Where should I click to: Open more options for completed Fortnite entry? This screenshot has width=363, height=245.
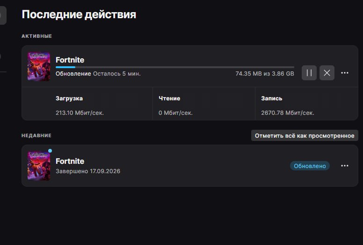[x=345, y=166]
